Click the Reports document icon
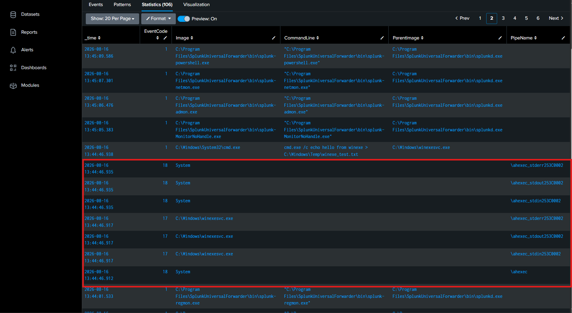572x313 pixels. [x=13, y=32]
